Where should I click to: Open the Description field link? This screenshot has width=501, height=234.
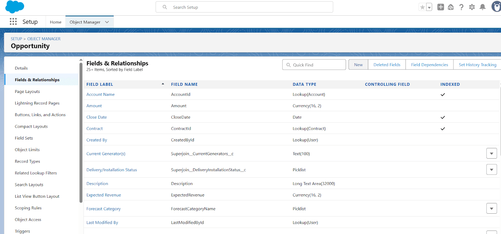(x=97, y=184)
